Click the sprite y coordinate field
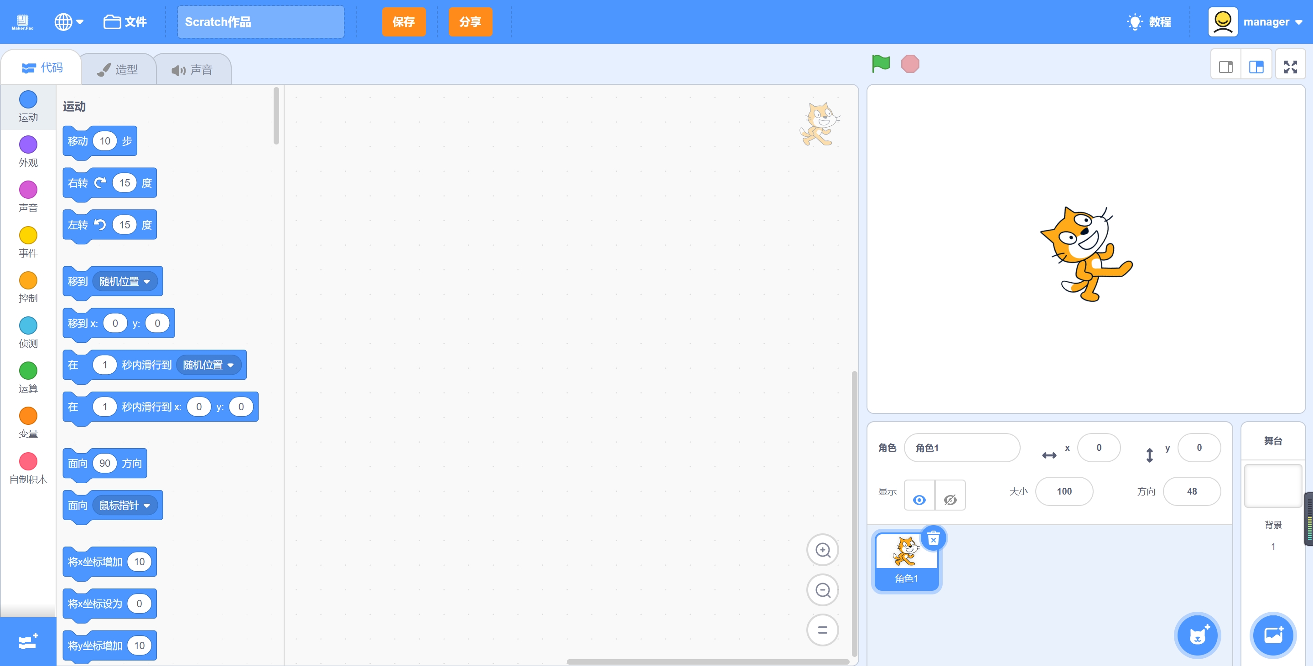Viewport: 1313px width, 666px height. coord(1199,448)
